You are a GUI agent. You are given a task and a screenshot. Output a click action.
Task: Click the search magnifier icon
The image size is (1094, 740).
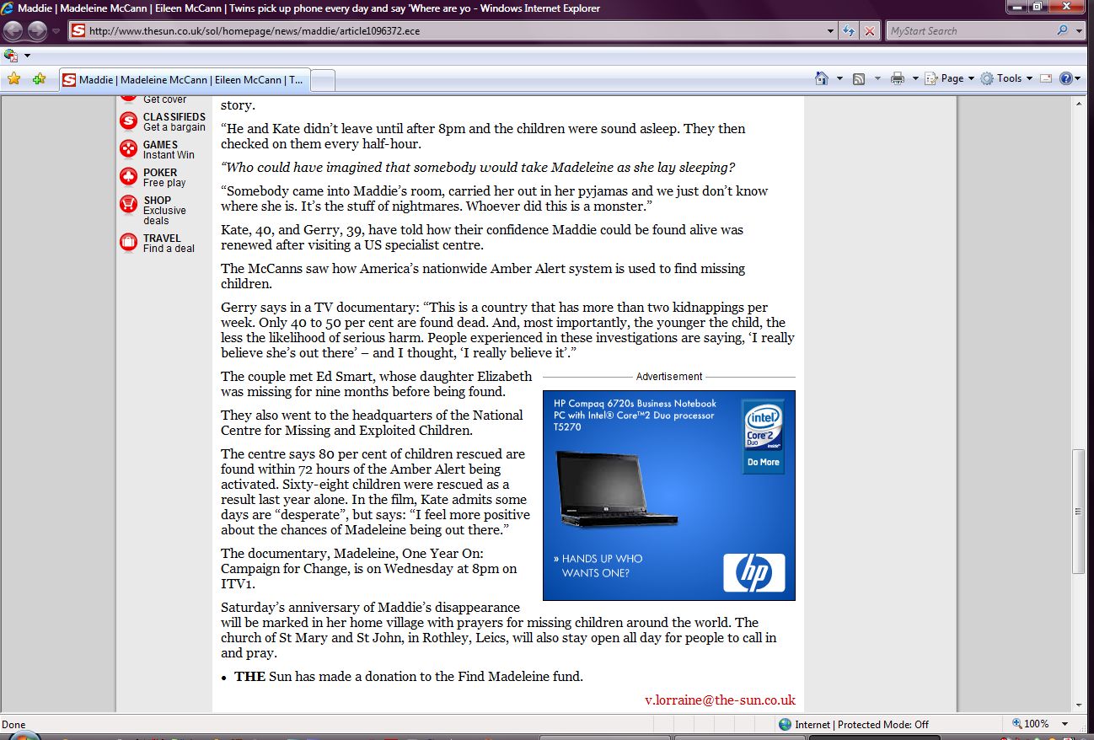[x=1062, y=31]
